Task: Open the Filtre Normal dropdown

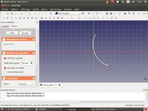Action: (x=26, y=84)
